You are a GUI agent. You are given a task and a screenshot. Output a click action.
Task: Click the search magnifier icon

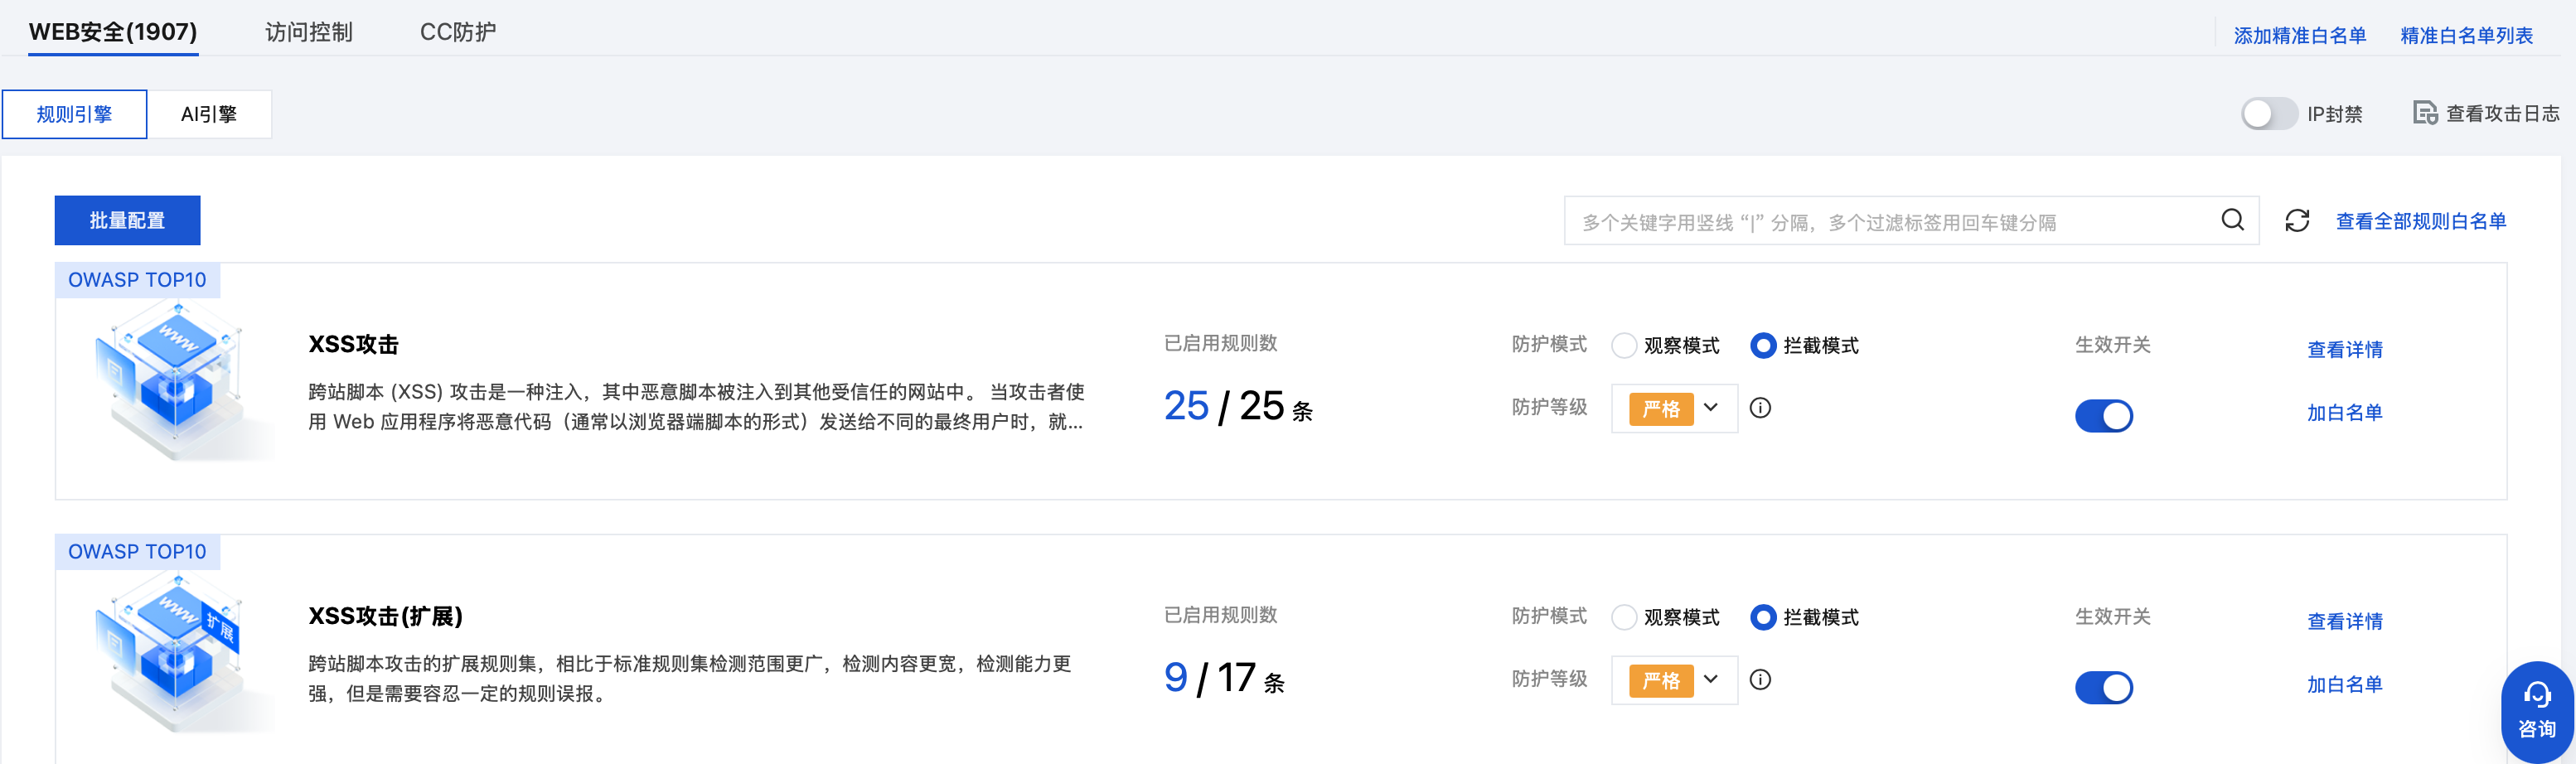pyautogui.click(x=2232, y=220)
